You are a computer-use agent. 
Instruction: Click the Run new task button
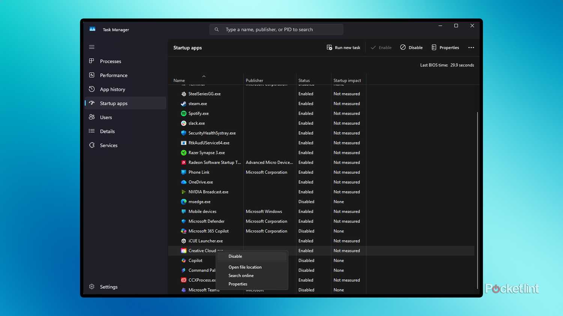click(x=343, y=48)
